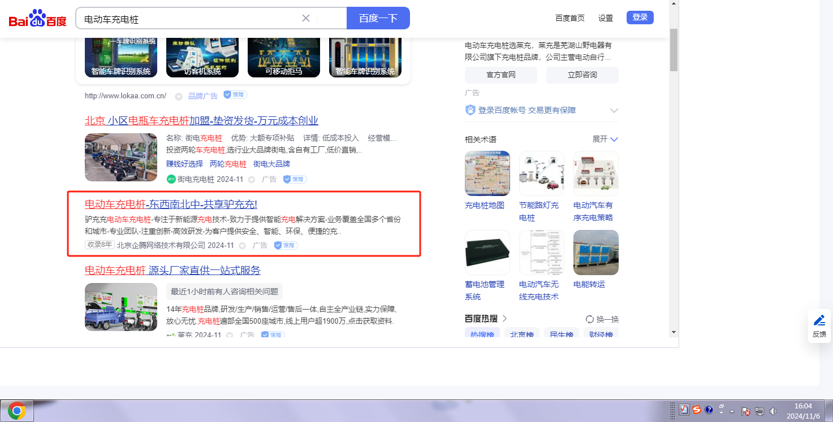
Task: Click the http://www.lokaa.com.cn/ URL
Action: tap(126, 95)
